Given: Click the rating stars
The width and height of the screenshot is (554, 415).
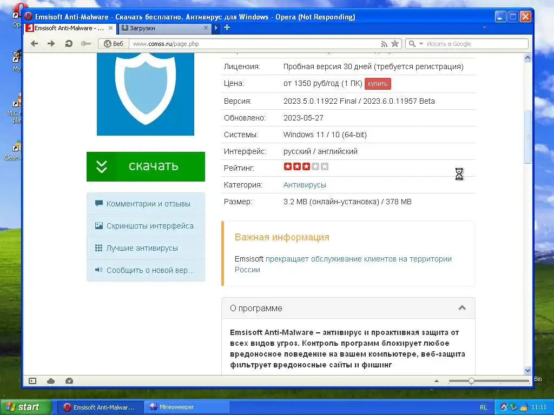Looking at the screenshot, I should coord(306,166).
